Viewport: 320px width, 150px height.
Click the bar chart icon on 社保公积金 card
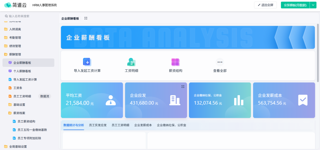(239, 100)
